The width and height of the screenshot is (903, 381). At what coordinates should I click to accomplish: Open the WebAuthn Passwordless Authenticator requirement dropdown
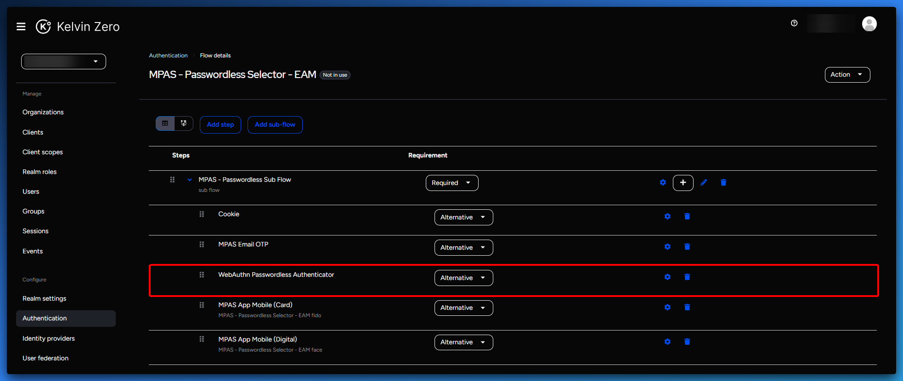(464, 278)
